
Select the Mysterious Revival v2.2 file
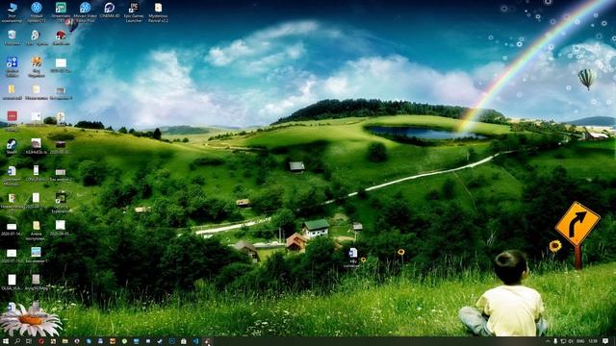(x=158, y=12)
